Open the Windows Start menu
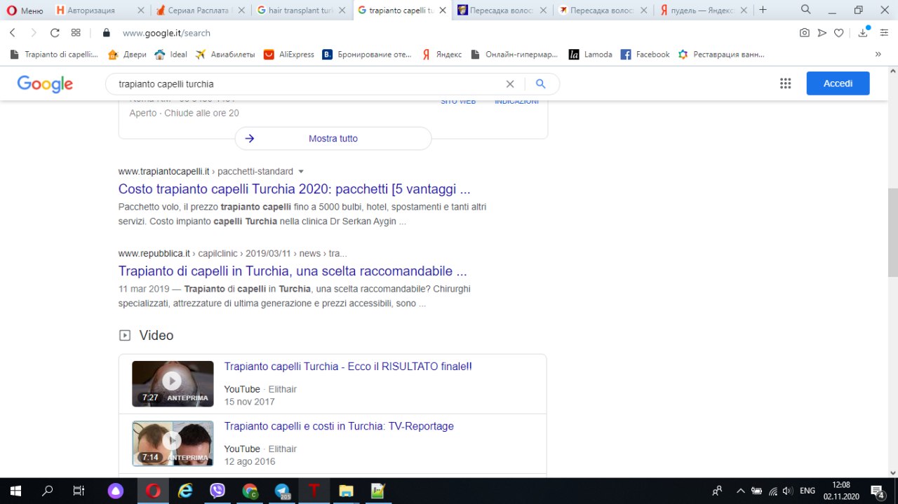Image resolution: width=898 pixels, height=504 pixels. 15,491
